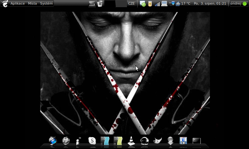
Task: Open the blue OpenOffice document dock icon
Action: [x=105, y=141]
